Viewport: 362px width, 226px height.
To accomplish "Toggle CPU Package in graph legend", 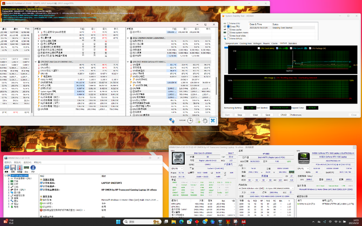I will click(310, 49).
